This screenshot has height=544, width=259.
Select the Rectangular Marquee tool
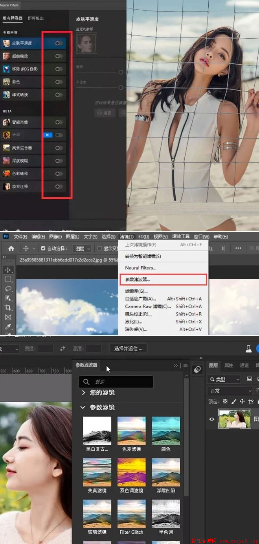click(x=8, y=279)
